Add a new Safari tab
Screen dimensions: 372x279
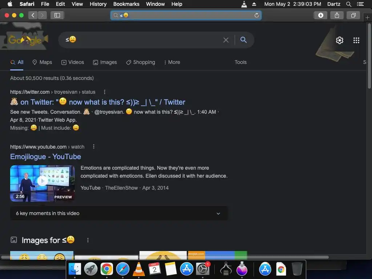pyautogui.click(x=367, y=17)
